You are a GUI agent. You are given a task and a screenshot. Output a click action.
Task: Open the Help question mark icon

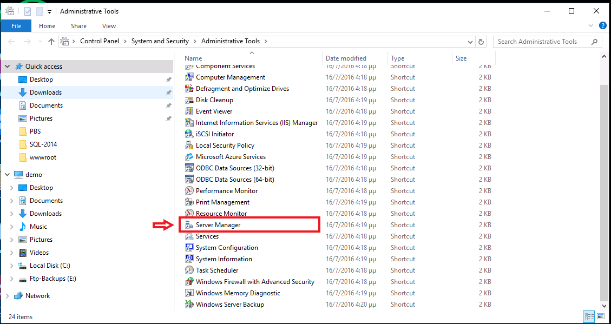tap(602, 26)
